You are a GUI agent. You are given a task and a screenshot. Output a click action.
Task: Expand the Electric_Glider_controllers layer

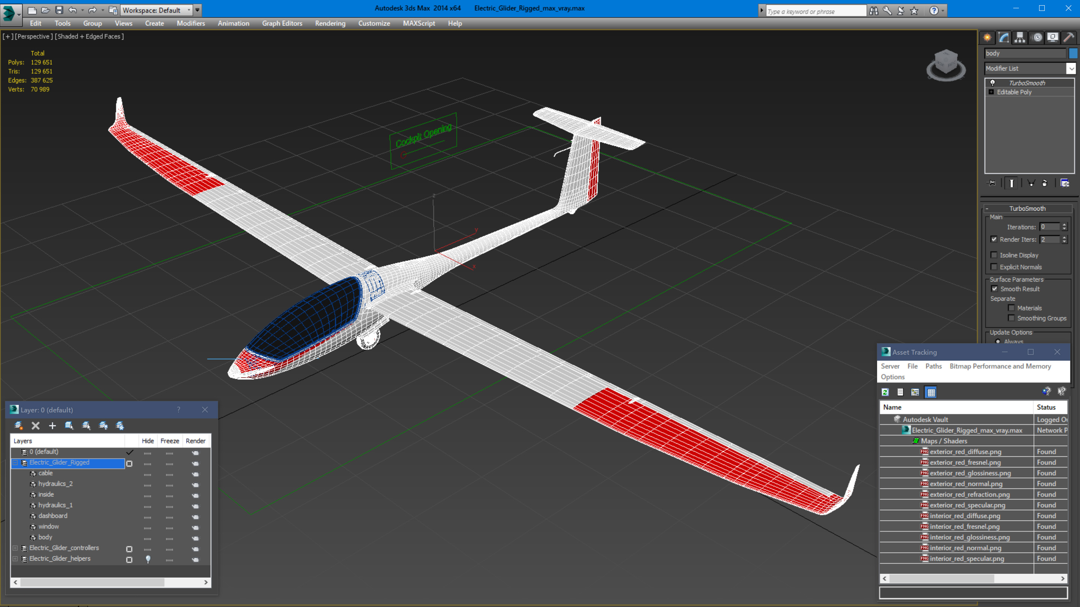click(x=15, y=548)
